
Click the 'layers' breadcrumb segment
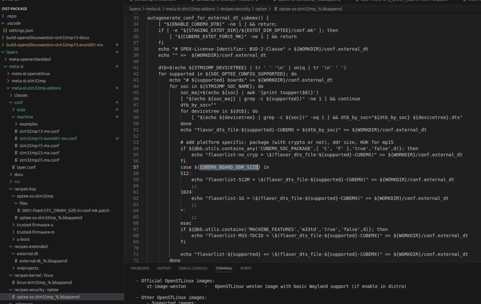click(x=135, y=9)
